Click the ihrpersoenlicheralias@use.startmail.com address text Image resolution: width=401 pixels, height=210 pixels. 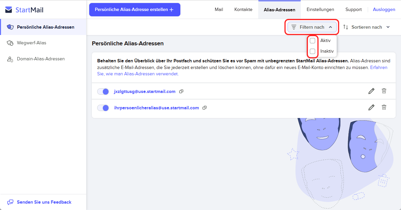tap(156, 108)
